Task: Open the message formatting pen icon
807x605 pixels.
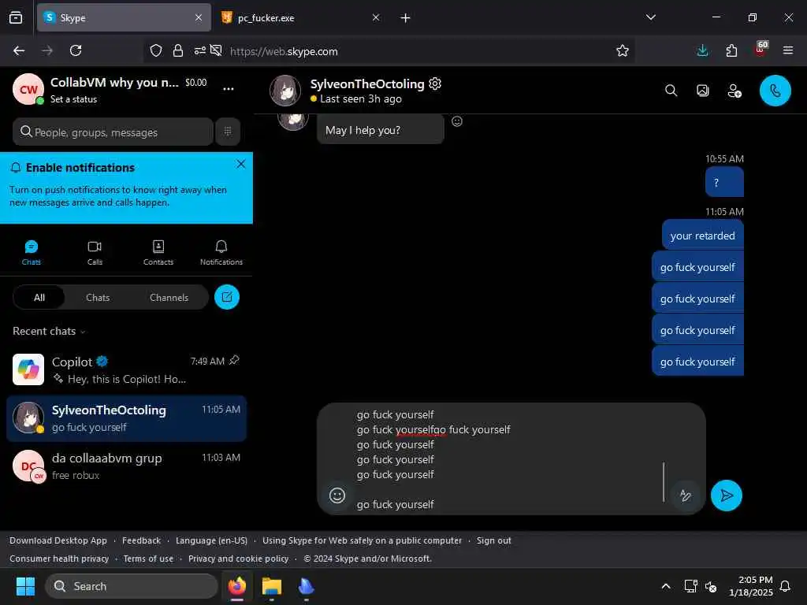Action: [x=685, y=496]
